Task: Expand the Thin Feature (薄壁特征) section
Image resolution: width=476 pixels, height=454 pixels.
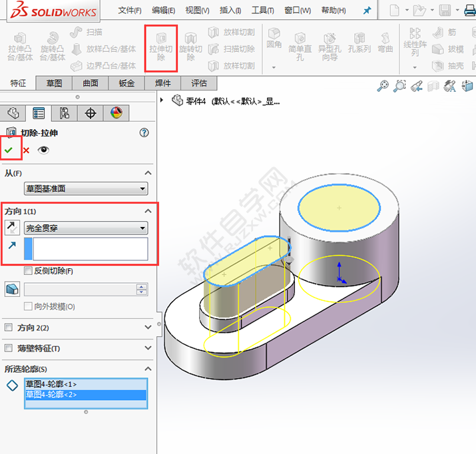Action: 148,347
